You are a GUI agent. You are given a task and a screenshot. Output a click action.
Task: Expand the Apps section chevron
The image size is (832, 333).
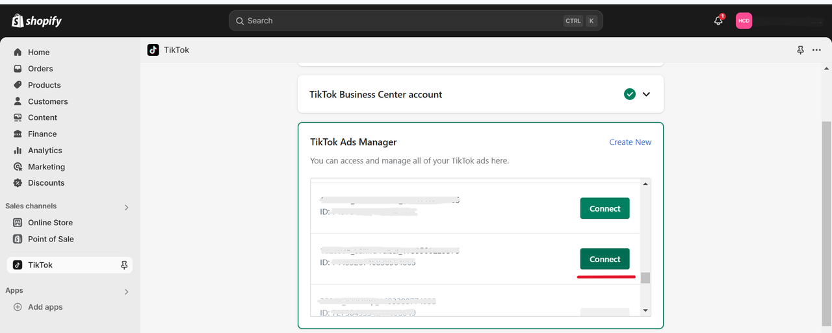pyautogui.click(x=126, y=291)
